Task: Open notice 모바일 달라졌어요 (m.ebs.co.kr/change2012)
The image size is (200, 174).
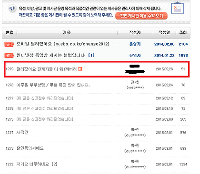Action: tap(63, 44)
